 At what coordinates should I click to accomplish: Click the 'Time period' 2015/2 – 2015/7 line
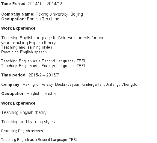click(30, 75)
